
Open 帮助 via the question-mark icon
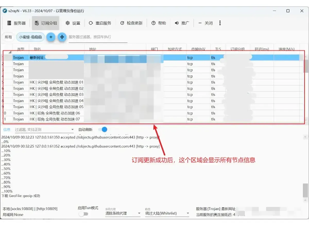(x=153, y=23)
